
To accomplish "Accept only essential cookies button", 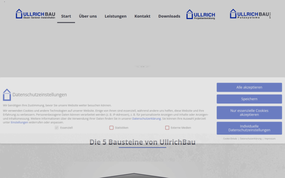I will point(249,112).
